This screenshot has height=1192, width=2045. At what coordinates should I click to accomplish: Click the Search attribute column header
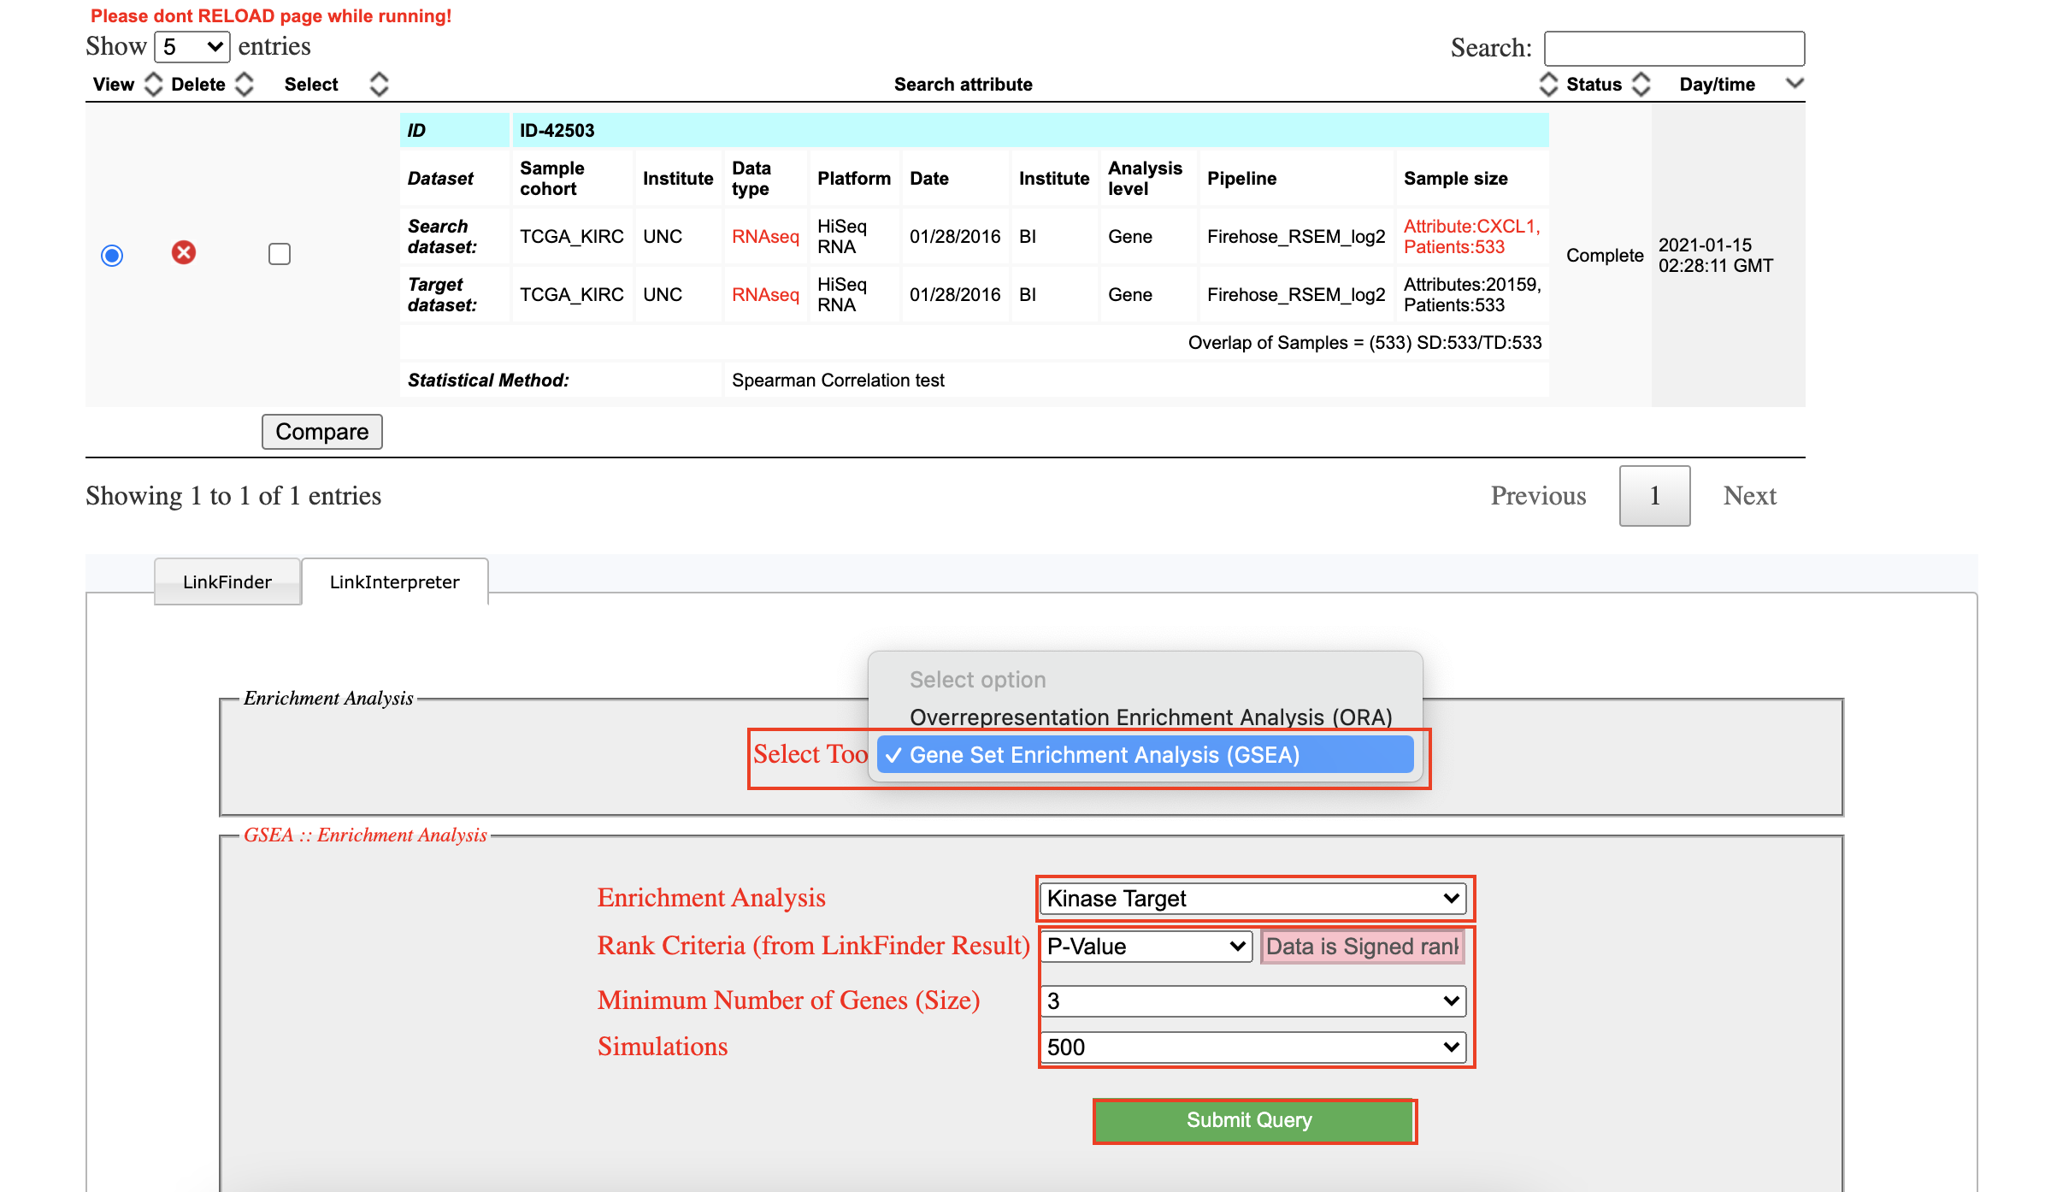964,84
